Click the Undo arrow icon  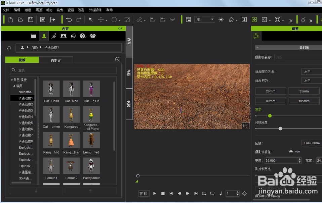[x=69, y=19]
